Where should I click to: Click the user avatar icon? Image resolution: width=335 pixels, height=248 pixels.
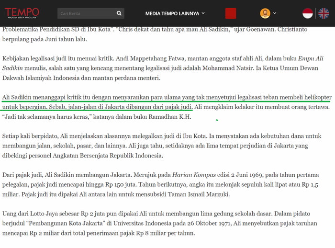point(265,13)
